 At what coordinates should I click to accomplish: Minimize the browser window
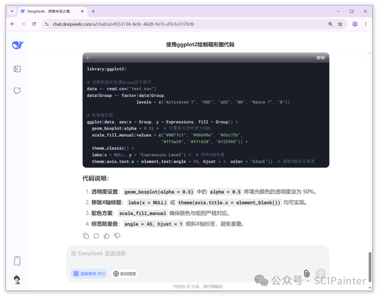[338, 11]
